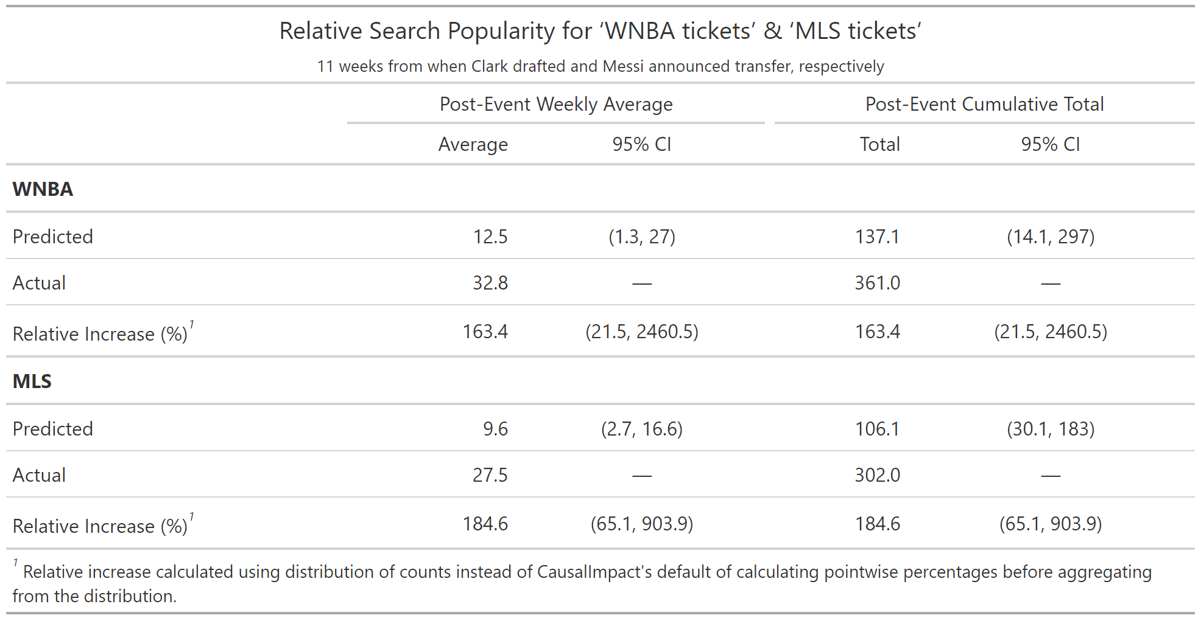Select the MLS row group heading
This screenshot has width=1201, height=618.
32,381
